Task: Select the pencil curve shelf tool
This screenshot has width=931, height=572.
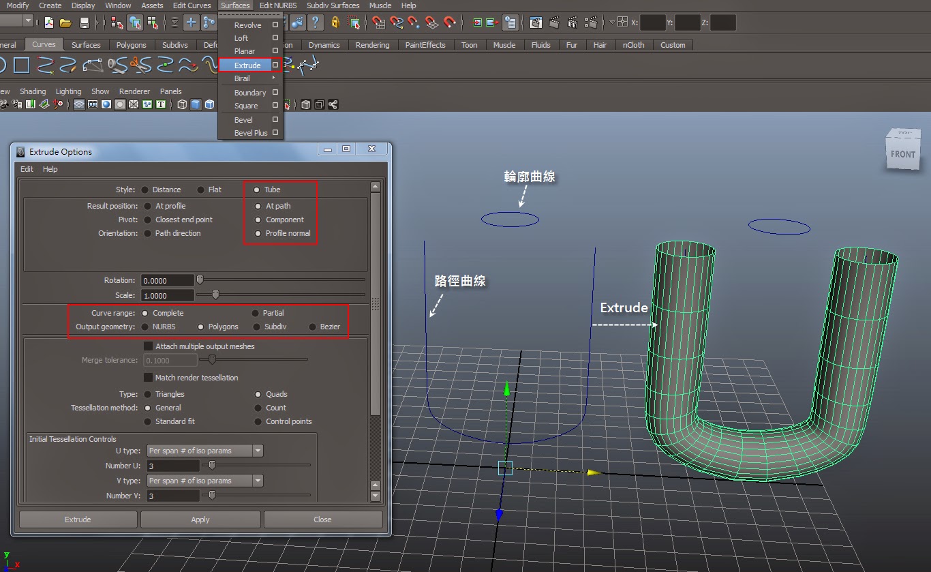Action: coord(68,65)
